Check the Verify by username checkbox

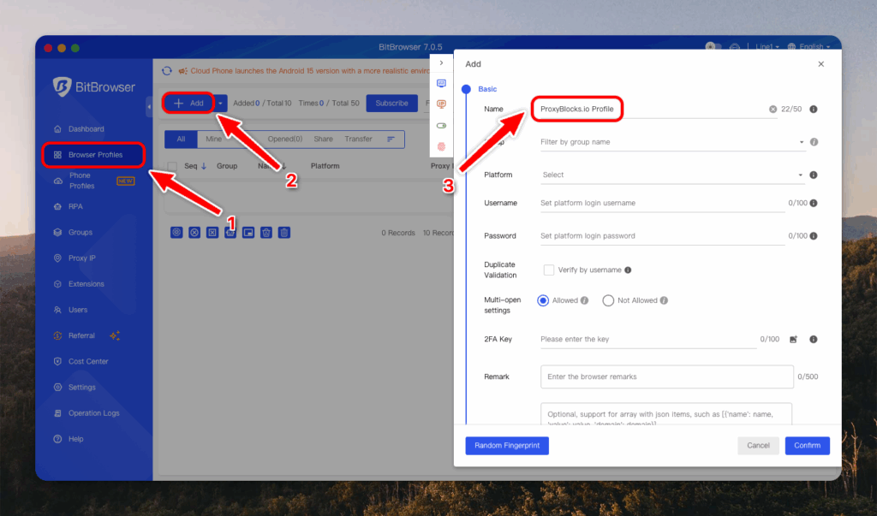coord(549,270)
